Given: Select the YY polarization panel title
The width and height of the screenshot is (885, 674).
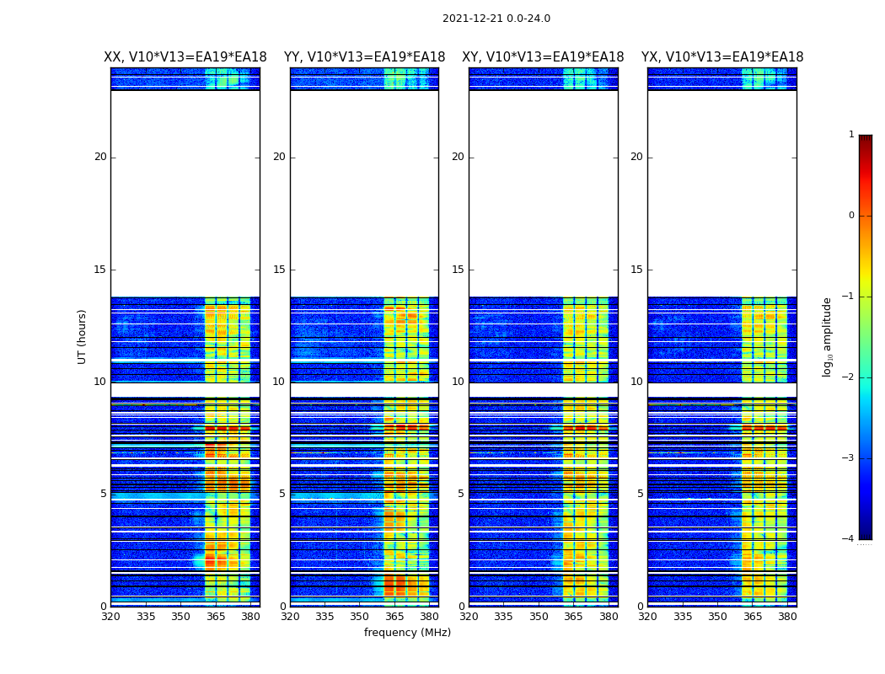Looking at the screenshot, I should click(x=364, y=57).
